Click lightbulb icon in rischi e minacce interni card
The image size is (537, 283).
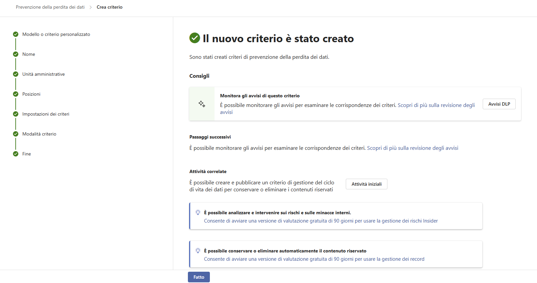[198, 212]
